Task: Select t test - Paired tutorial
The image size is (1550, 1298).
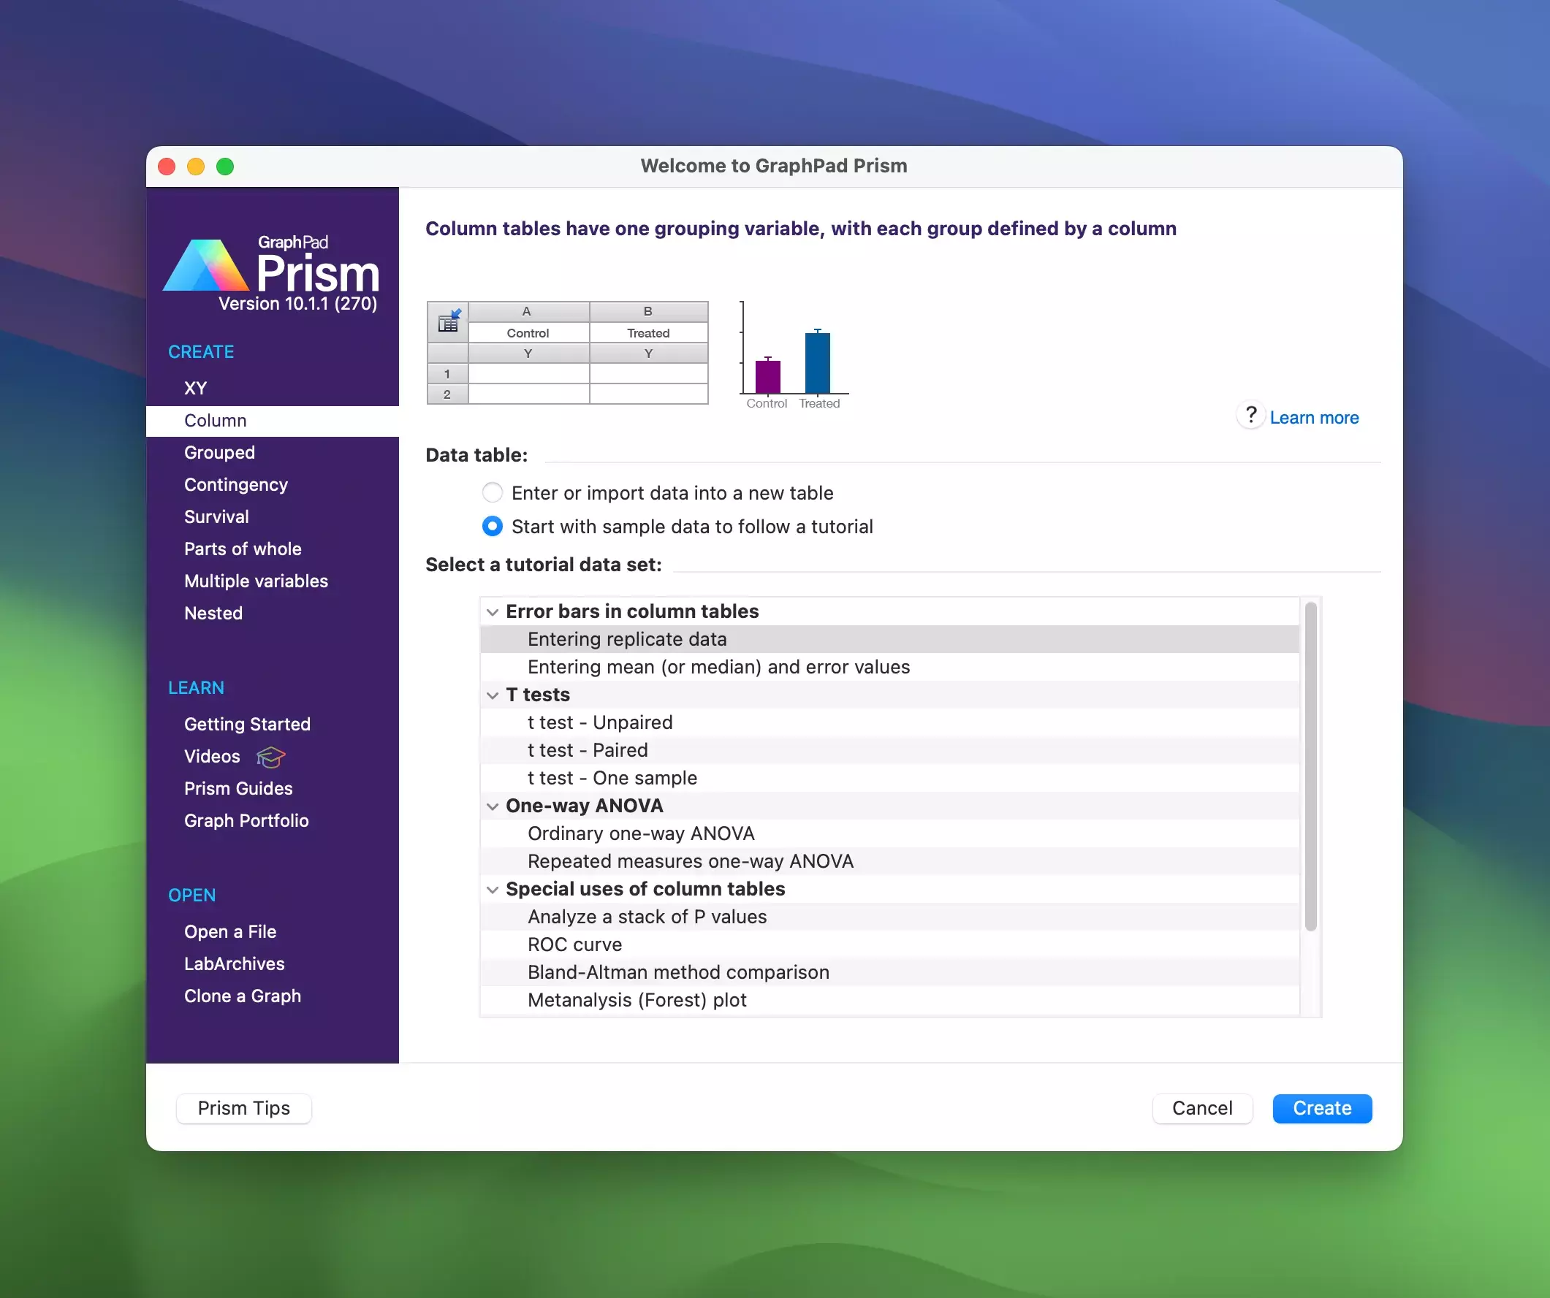Action: 588,749
